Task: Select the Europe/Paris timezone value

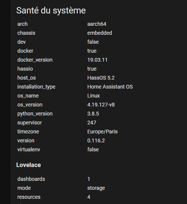Action: 102,132
